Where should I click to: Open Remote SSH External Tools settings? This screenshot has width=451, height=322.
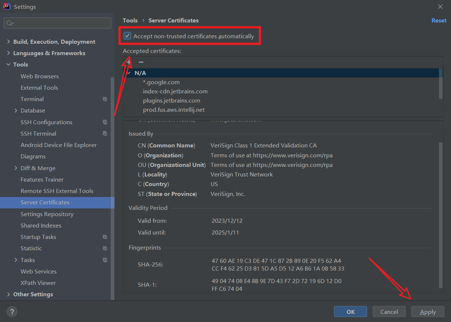click(57, 191)
